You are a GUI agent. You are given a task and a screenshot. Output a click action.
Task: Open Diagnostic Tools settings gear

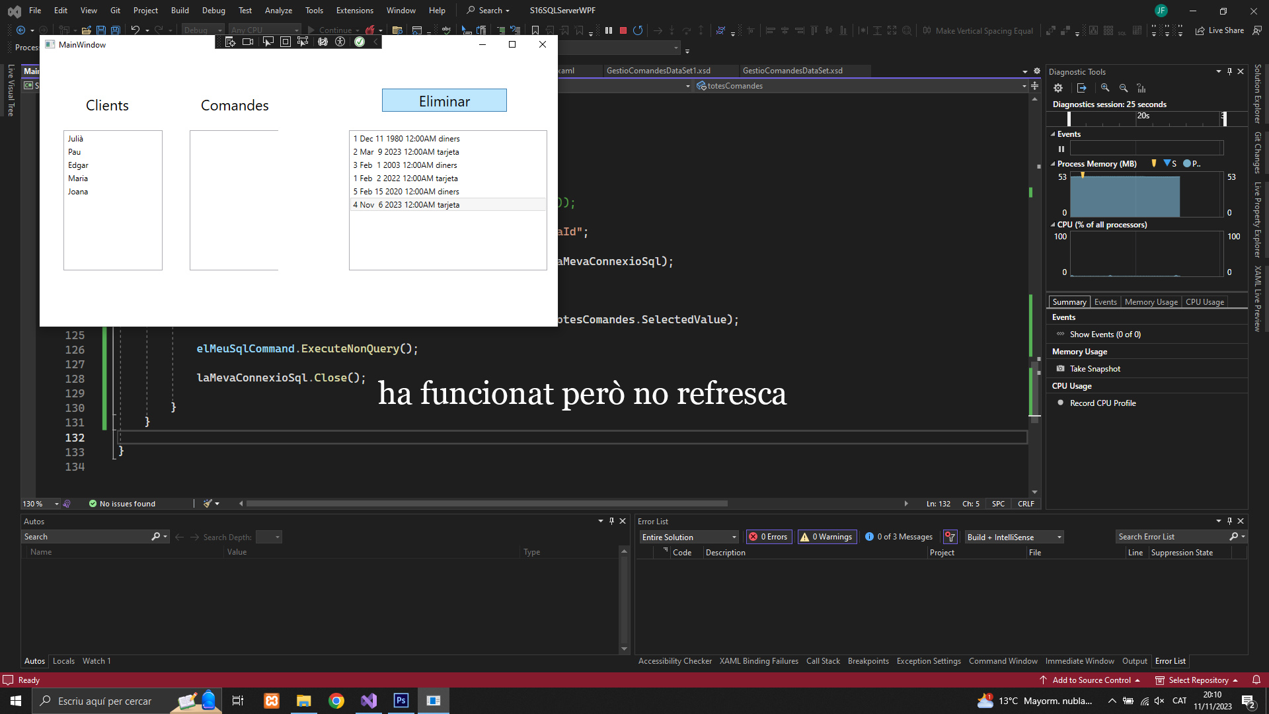pos(1058,88)
